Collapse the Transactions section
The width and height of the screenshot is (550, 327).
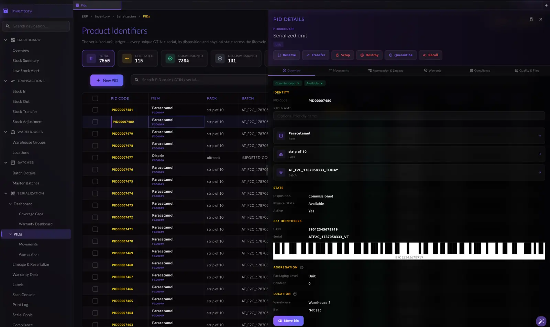[5, 81]
